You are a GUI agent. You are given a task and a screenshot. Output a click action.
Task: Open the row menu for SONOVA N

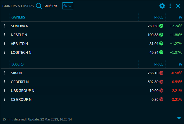pyautogui.click(x=5, y=26)
